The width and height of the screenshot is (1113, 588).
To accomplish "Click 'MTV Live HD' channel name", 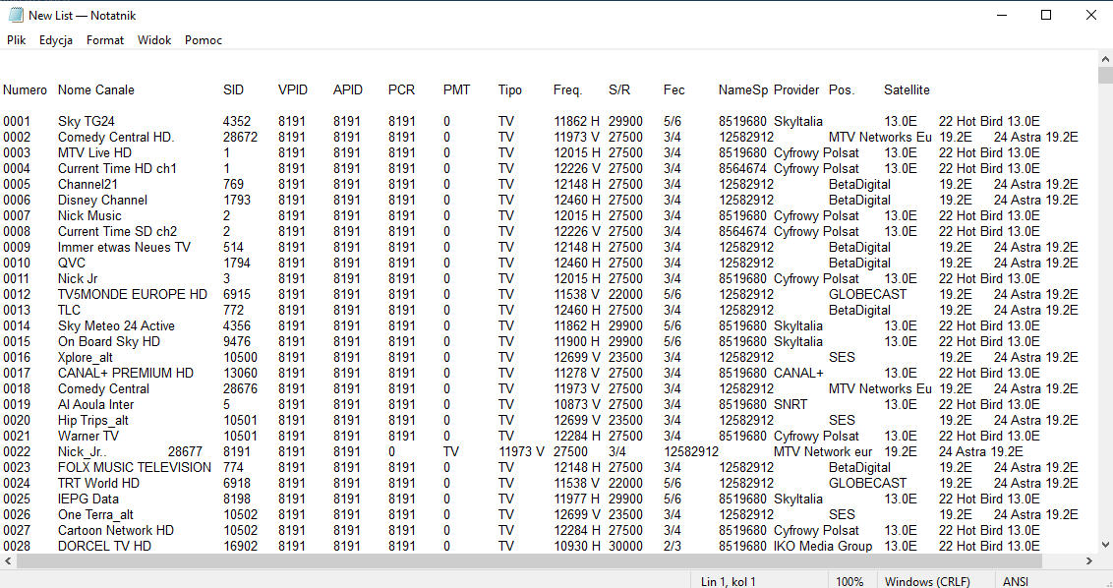I will click(94, 152).
